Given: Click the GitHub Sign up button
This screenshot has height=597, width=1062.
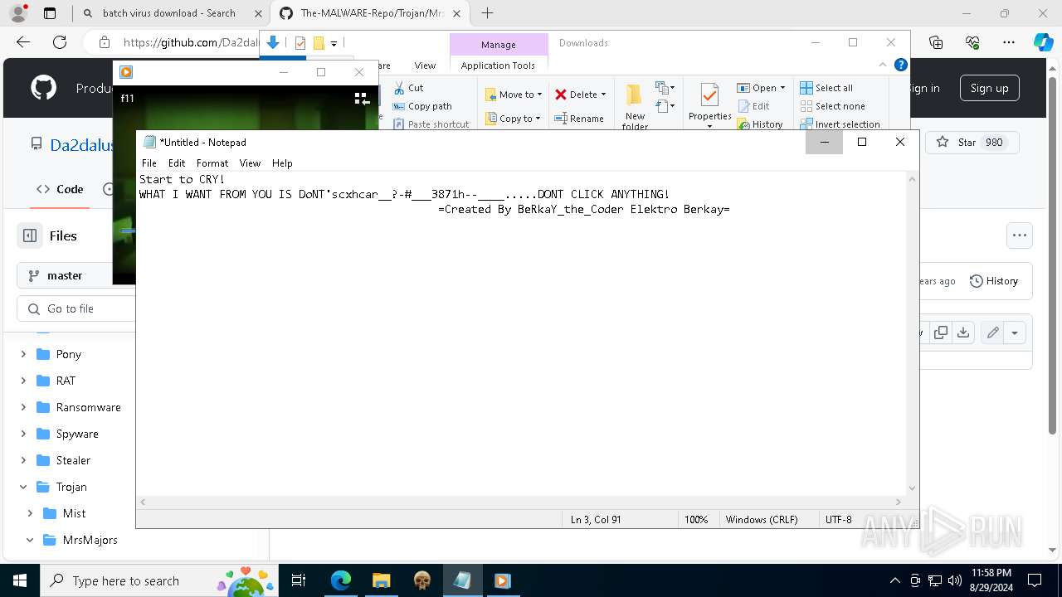Looking at the screenshot, I should pyautogui.click(x=989, y=88).
